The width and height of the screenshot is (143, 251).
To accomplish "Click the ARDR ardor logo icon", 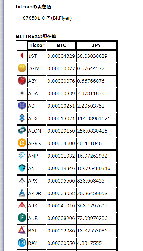I will (x=22, y=193).
